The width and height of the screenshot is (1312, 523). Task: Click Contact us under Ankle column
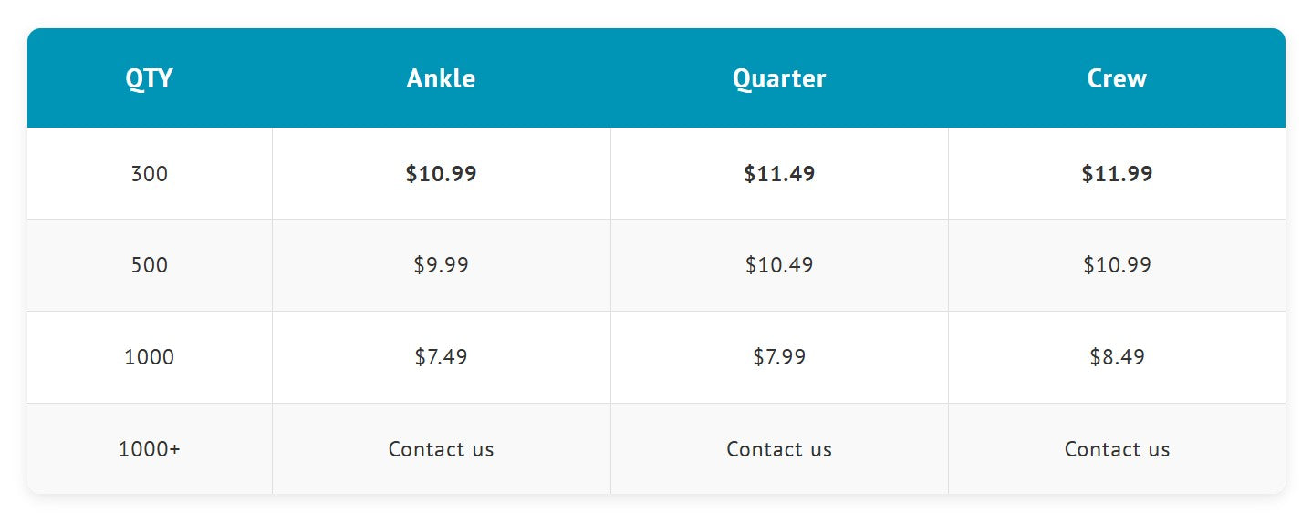tap(441, 449)
